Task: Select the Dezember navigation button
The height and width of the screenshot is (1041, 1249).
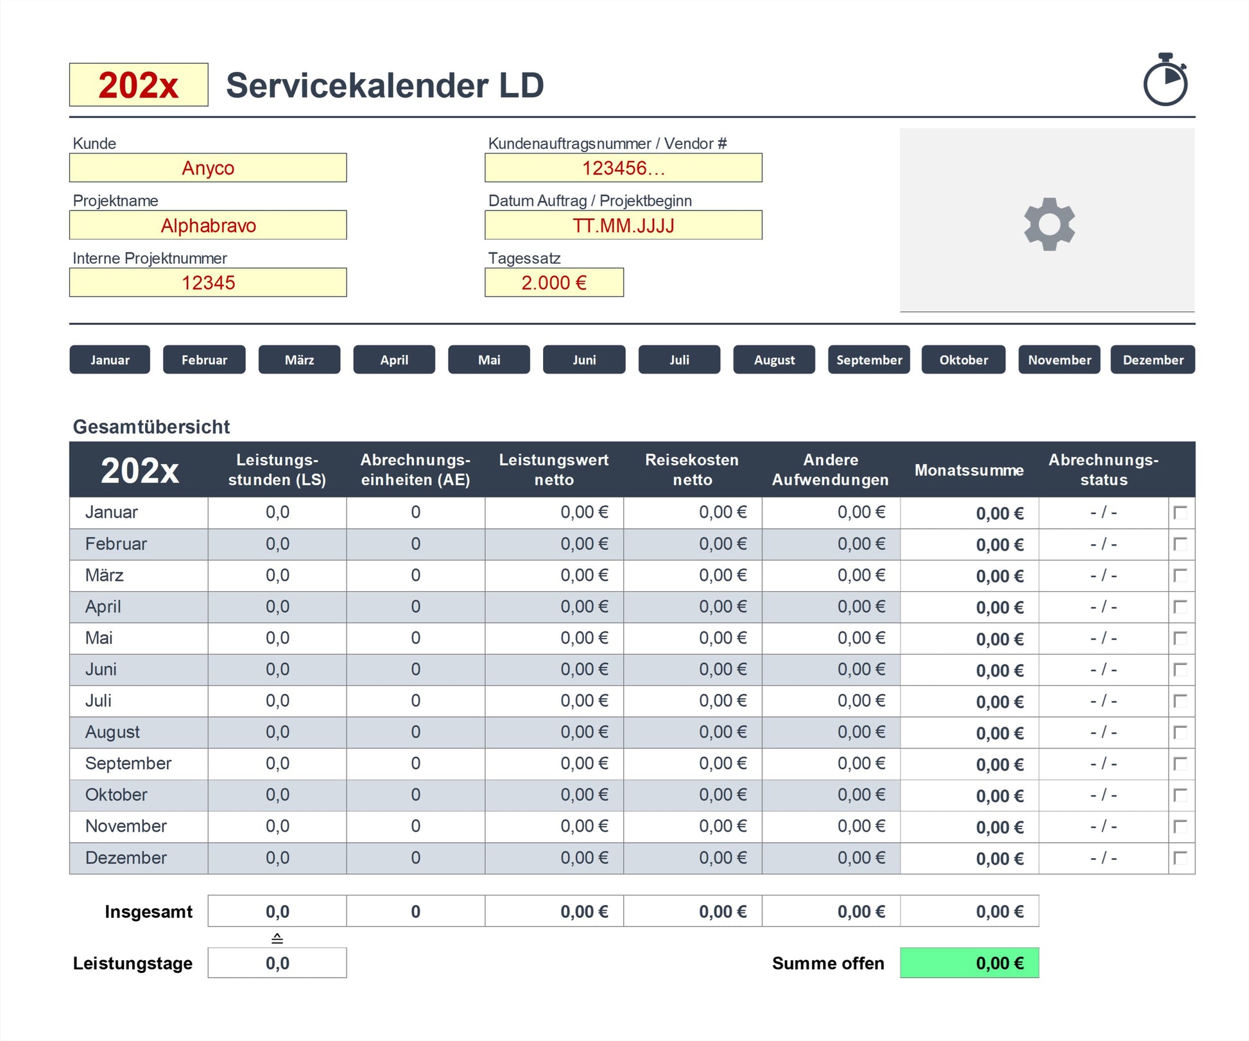Action: [x=1153, y=359]
